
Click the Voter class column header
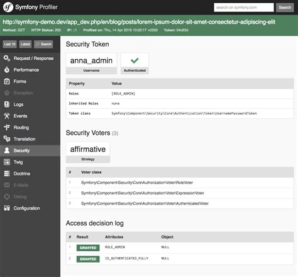91,172
